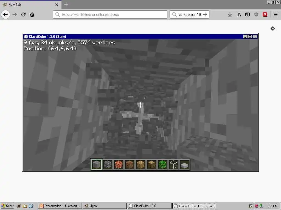Viewport: 281px width, 210px height.
Task: Open a new browser tab with plus
Action: click(66, 4)
